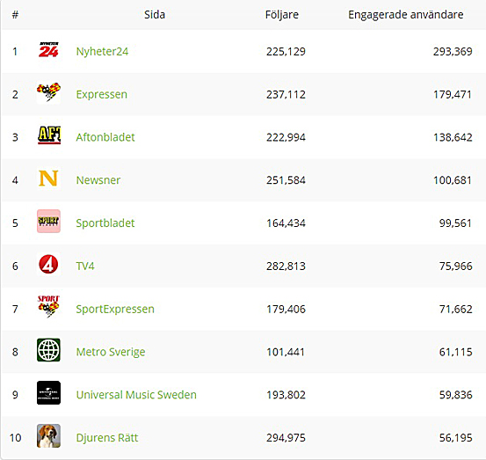Select the pink Sportbladet logo
The height and width of the screenshot is (460, 486).
(48, 221)
